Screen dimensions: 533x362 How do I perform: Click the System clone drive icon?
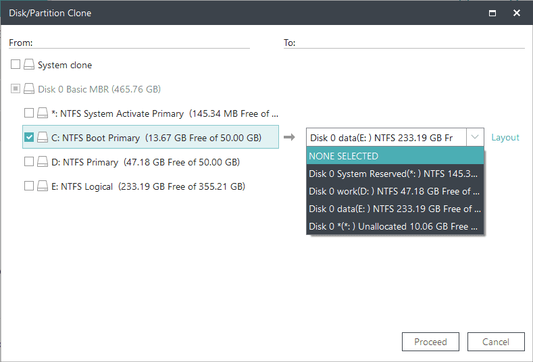click(29, 66)
